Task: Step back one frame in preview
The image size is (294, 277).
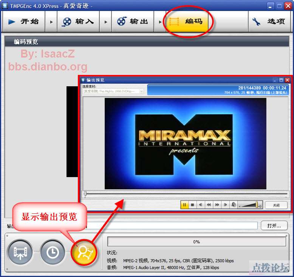Action: 201,205
